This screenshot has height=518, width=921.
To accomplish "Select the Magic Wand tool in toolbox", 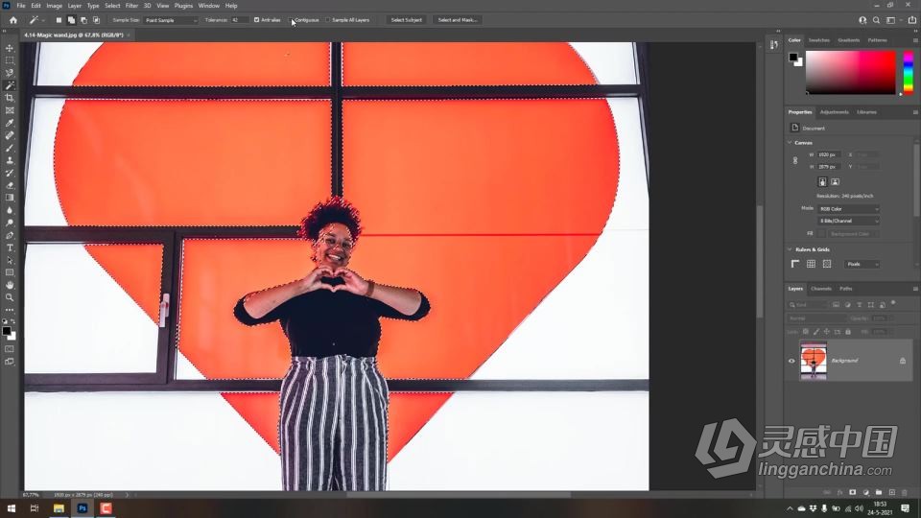I will pos(10,85).
